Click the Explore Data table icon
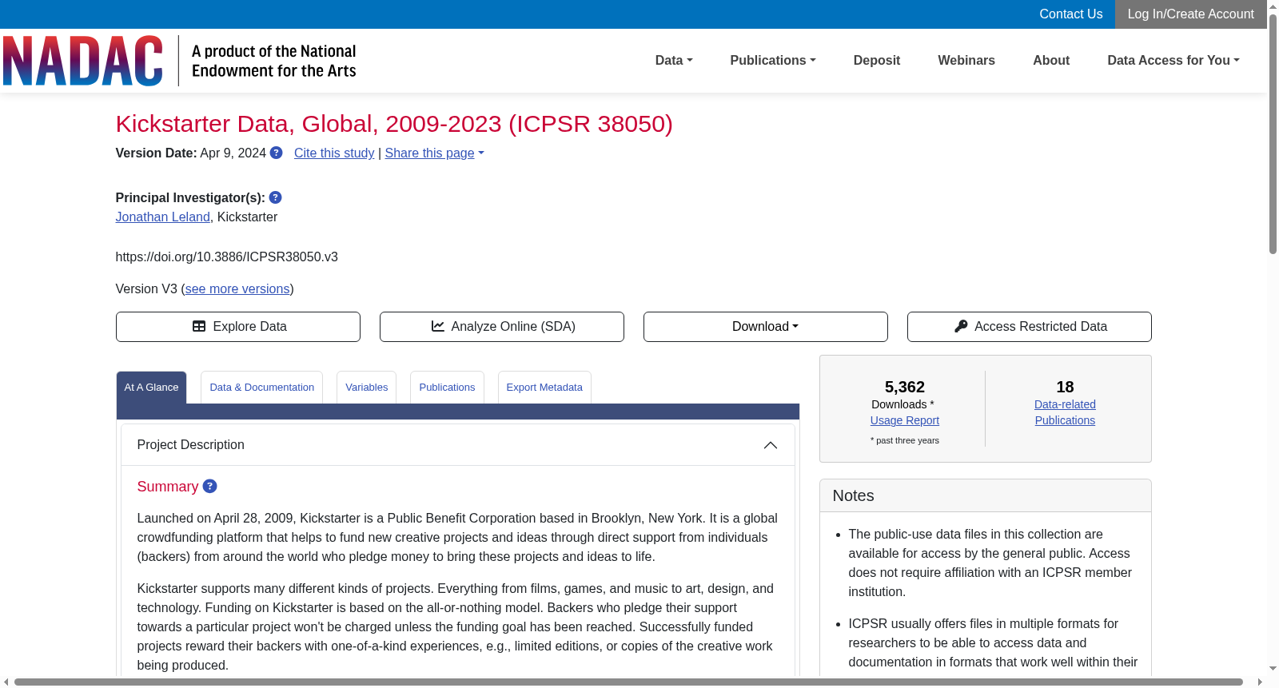This screenshot has width=1279, height=688. (x=199, y=326)
